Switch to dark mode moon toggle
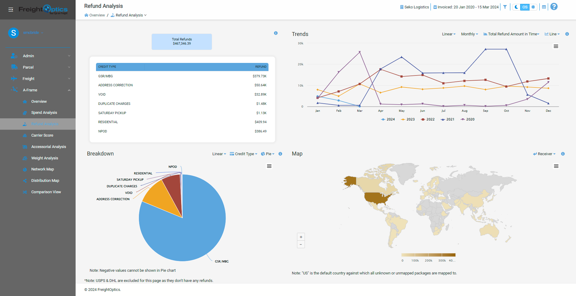This screenshot has height=296, width=576. (x=516, y=7)
